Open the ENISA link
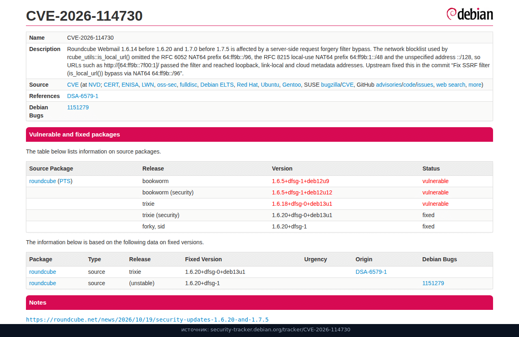The height and width of the screenshot is (337, 519). pyautogui.click(x=130, y=85)
